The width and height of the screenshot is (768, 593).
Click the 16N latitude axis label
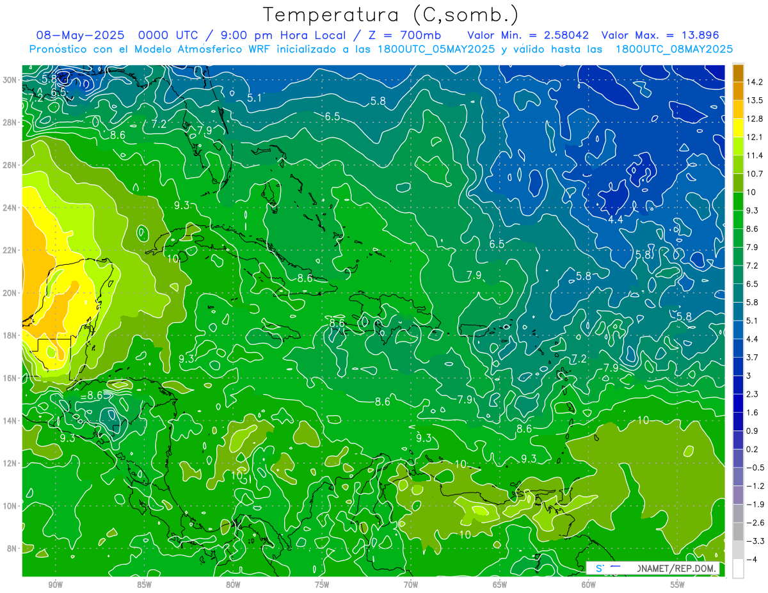pos(9,378)
